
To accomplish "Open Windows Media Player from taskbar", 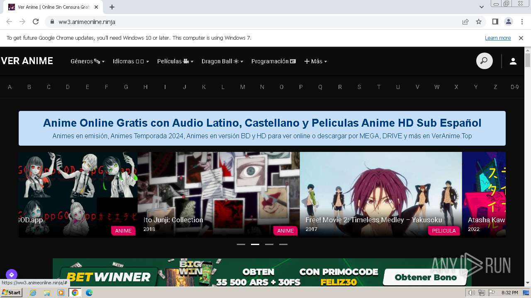I will click(61, 293).
